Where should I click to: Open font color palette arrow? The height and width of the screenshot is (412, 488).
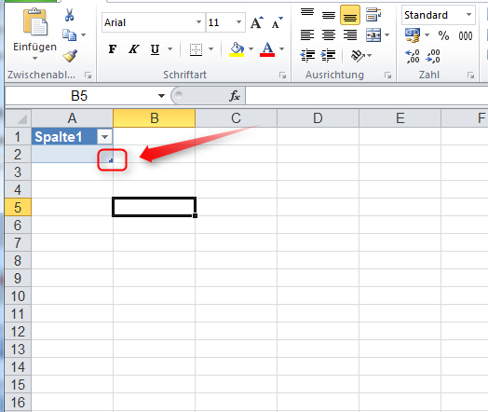coord(281,48)
